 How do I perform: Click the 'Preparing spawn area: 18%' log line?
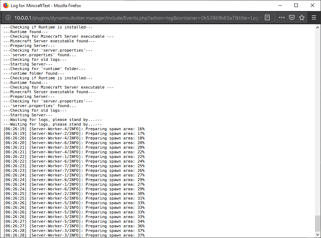coord(74,138)
